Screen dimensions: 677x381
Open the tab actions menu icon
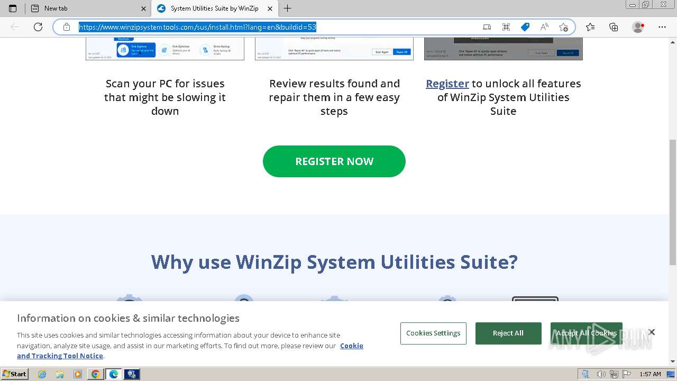[x=13, y=8]
